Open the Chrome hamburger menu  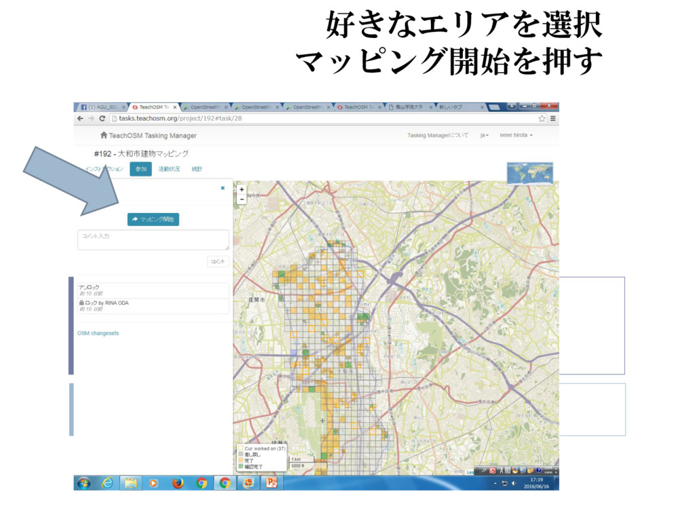point(552,118)
